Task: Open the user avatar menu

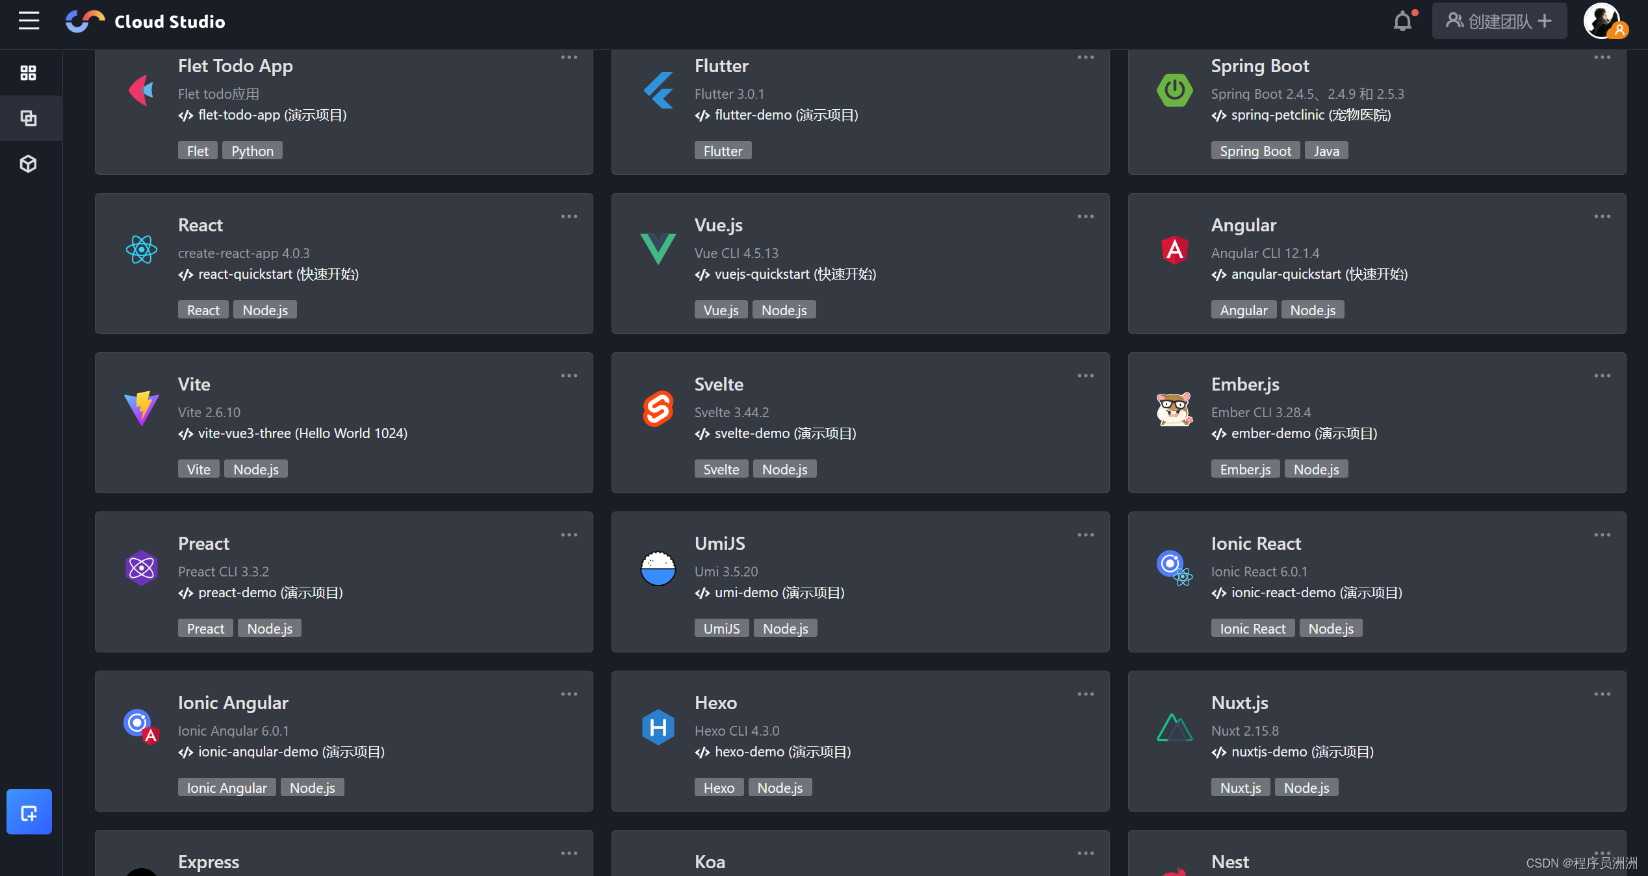Action: [x=1603, y=21]
